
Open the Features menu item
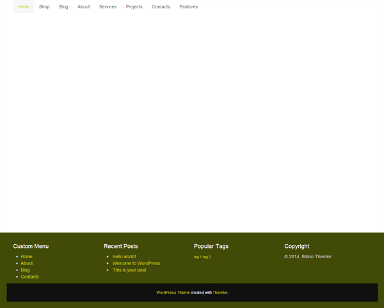tap(188, 7)
